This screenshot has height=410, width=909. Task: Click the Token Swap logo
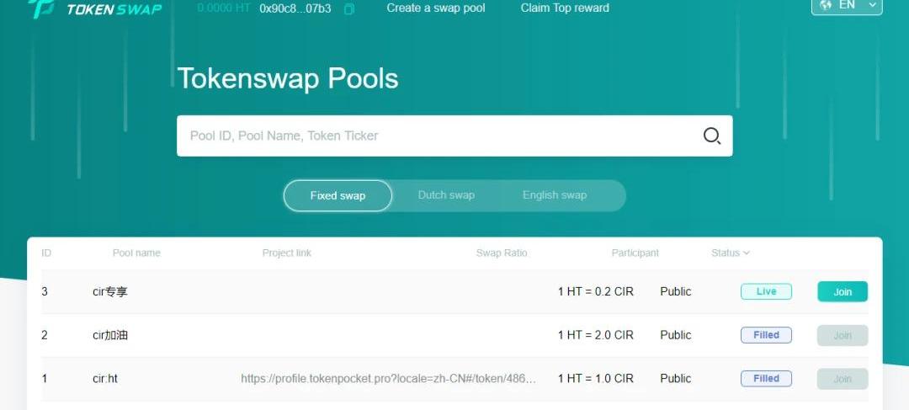[x=94, y=8]
